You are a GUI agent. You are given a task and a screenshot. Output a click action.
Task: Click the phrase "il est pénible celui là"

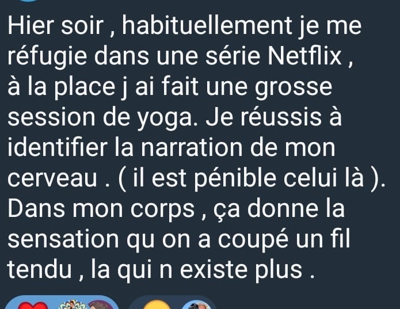248,178
